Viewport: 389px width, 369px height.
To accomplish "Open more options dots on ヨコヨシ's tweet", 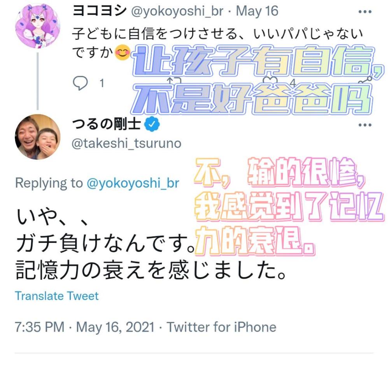I will pyautogui.click(x=365, y=12).
